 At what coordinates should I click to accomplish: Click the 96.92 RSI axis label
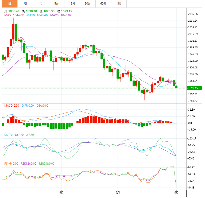point(191,168)
